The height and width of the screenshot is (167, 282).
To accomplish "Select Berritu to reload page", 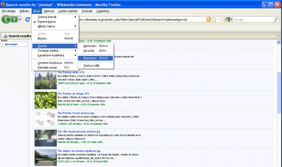I will [55, 38].
